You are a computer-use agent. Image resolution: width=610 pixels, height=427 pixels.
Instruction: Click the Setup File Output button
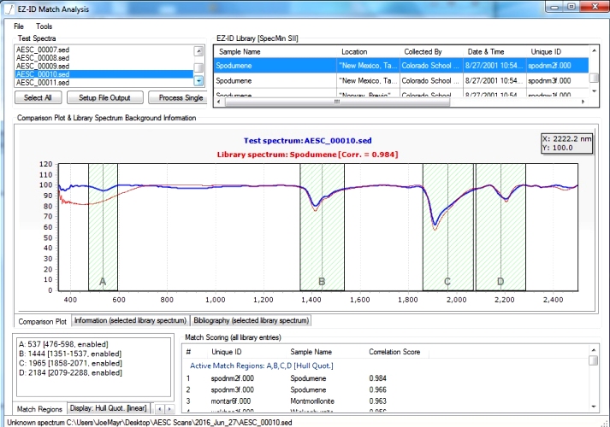pyautogui.click(x=104, y=98)
